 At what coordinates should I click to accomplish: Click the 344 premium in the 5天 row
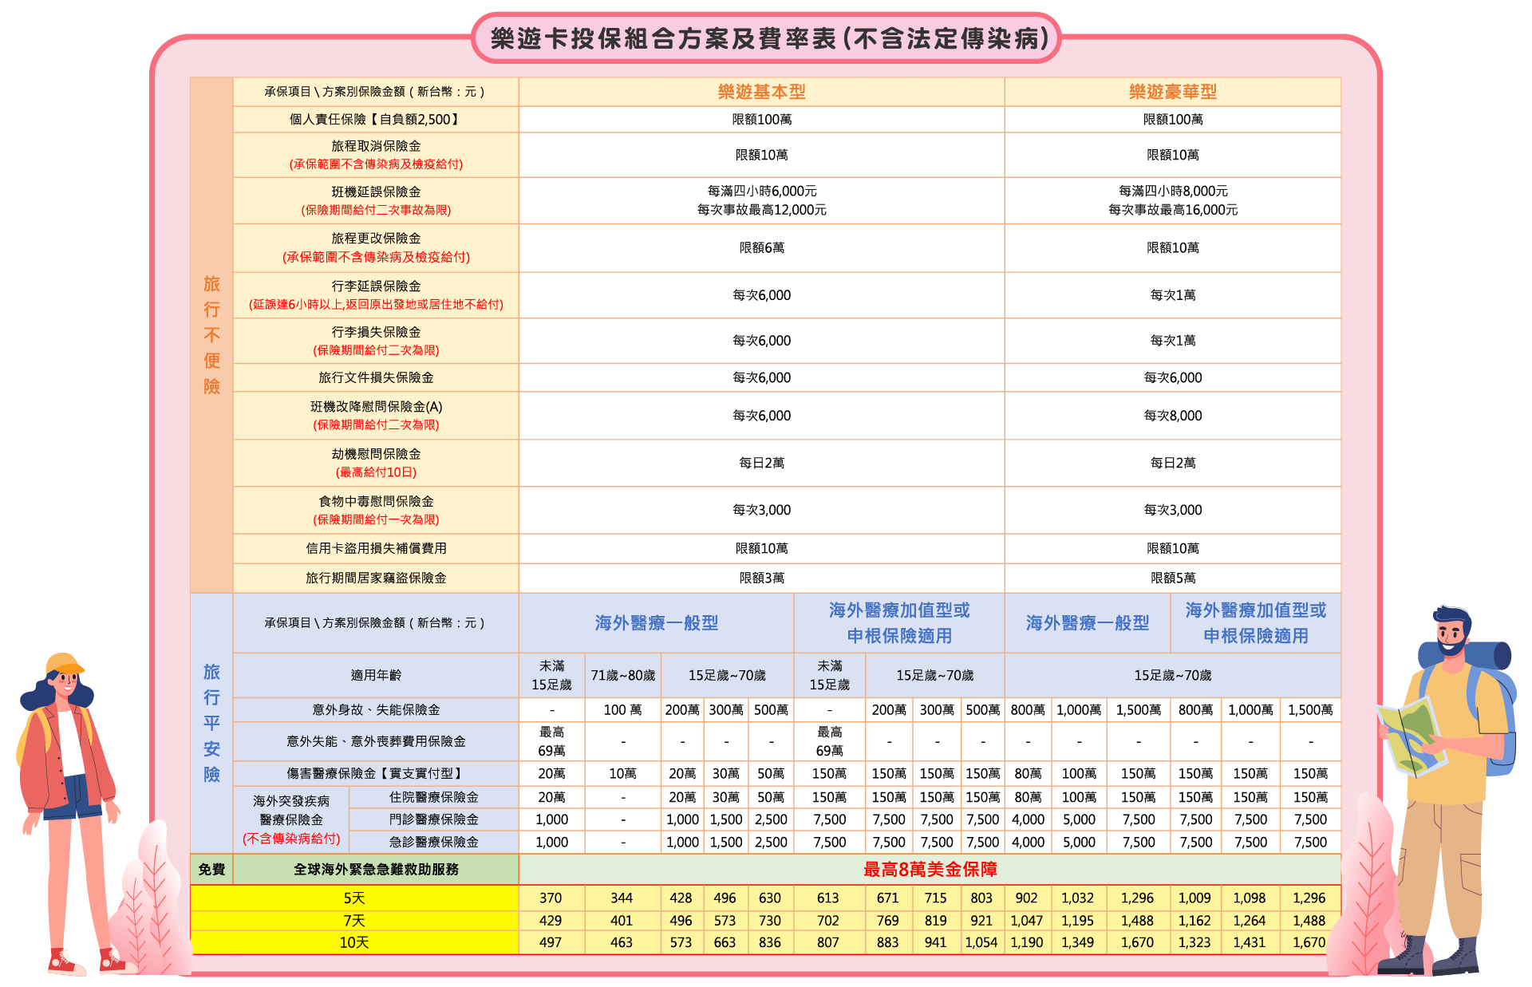click(x=622, y=898)
